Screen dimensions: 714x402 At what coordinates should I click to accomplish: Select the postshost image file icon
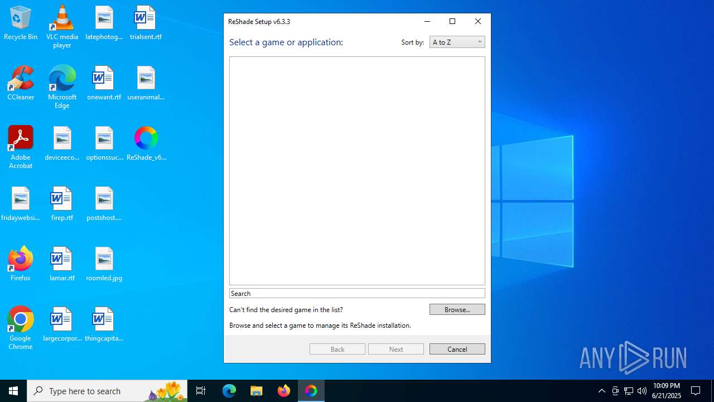click(x=104, y=204)
